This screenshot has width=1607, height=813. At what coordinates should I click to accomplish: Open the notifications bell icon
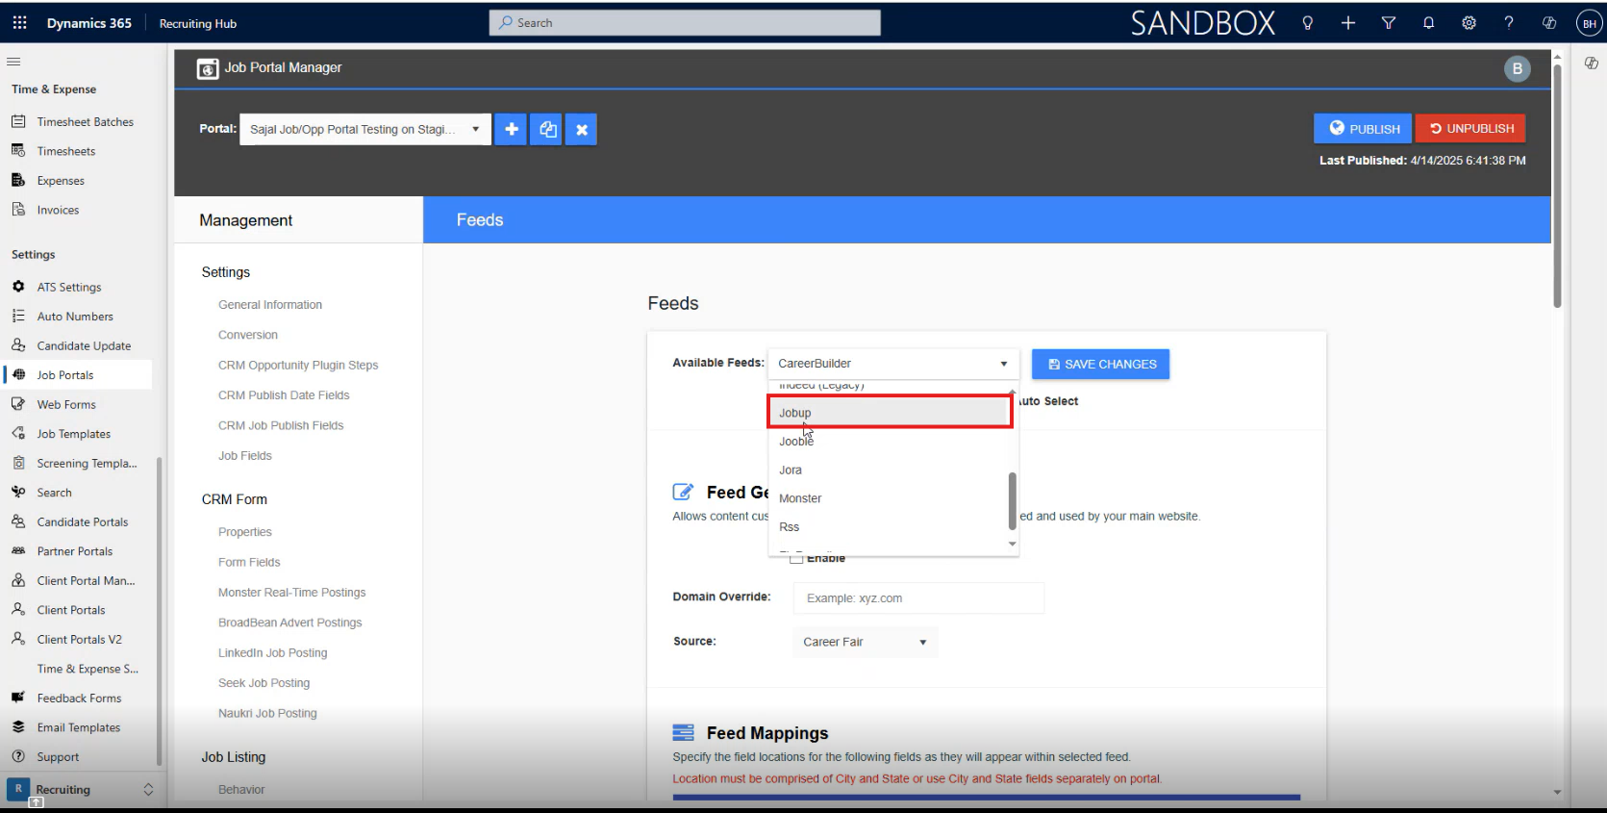(x=1429, y=23)
